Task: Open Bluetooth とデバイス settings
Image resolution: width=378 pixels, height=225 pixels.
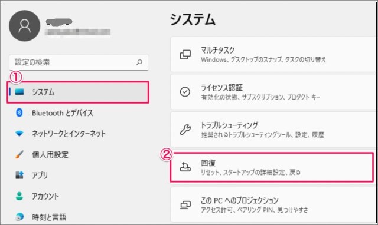Action: (x=63, y=113)
